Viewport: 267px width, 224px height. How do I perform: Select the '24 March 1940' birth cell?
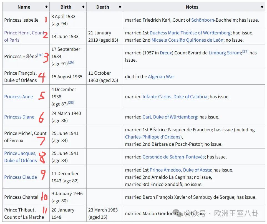(x=68, y=117)
